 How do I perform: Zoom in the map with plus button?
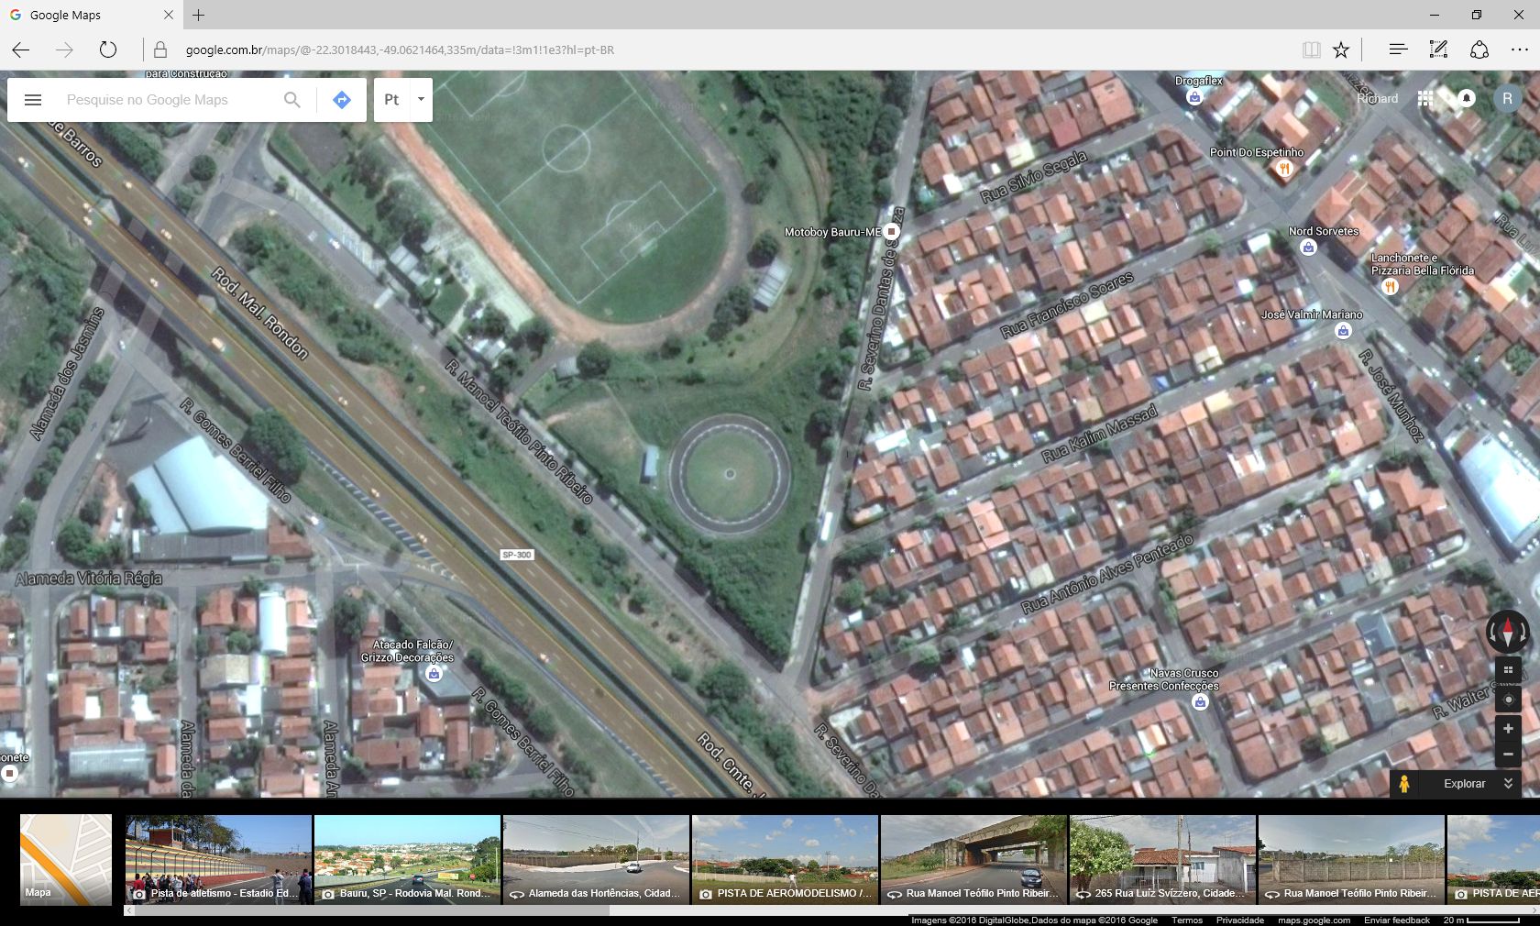click(x=1508, y=729)
